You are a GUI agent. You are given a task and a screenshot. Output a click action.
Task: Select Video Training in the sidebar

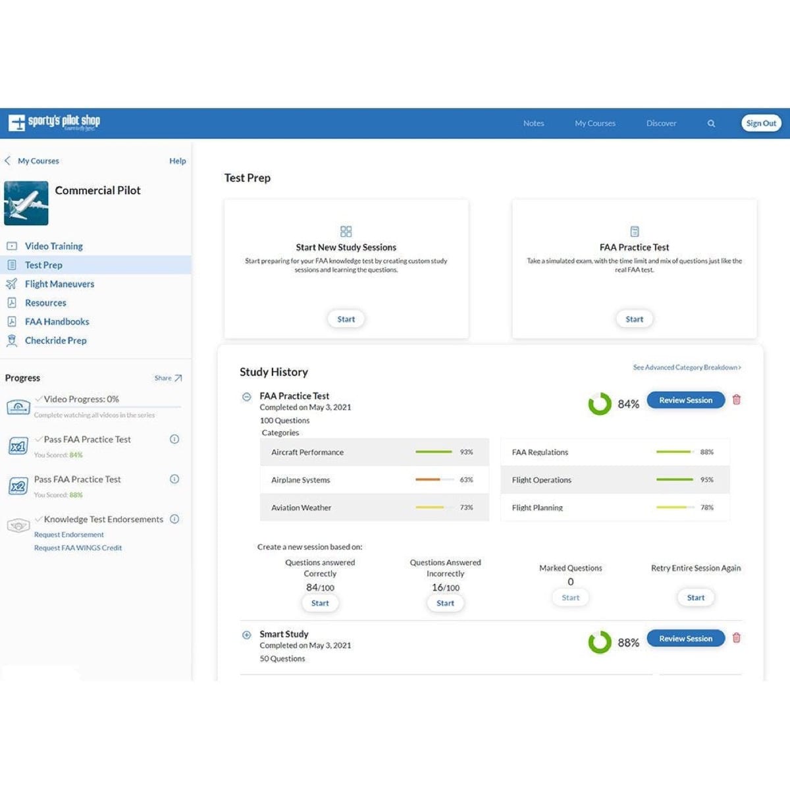54,246
